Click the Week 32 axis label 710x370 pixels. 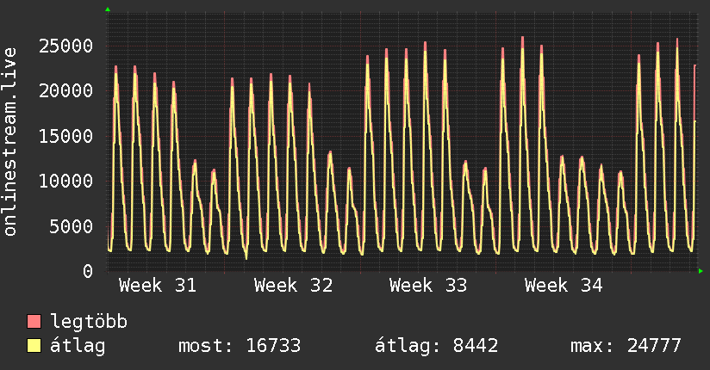(x=294, y=286)
